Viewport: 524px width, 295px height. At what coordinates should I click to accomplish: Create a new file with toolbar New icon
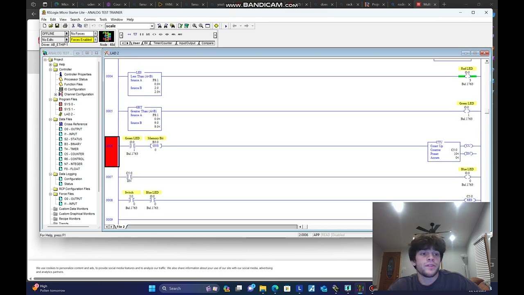click(x=44, y=26)
